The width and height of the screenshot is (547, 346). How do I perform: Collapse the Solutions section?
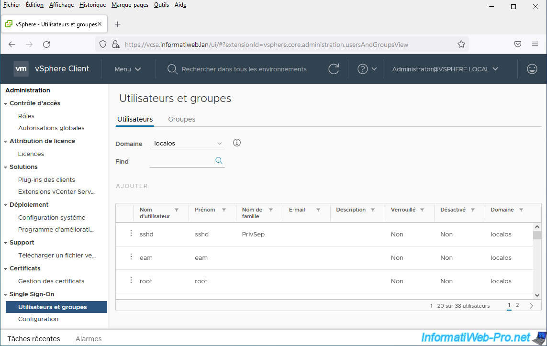click(6, 167)
